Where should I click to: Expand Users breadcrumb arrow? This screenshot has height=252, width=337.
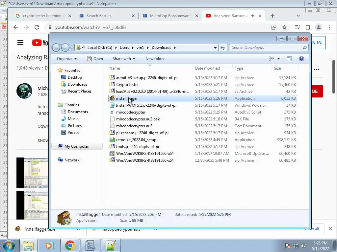[133, 48]
